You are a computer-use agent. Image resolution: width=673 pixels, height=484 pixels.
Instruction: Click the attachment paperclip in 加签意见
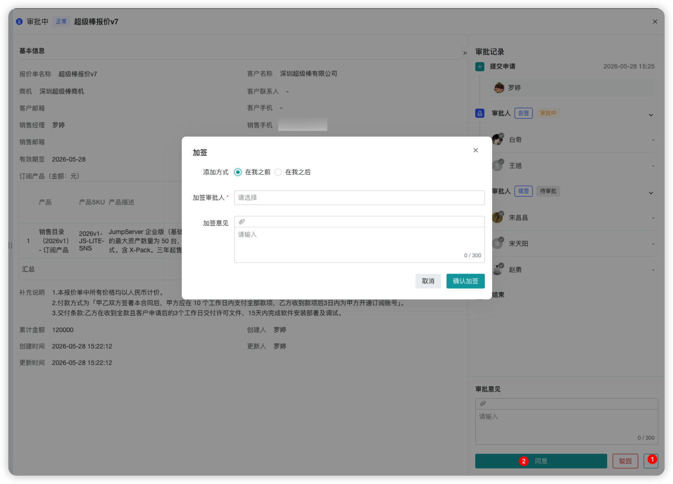(242, 222)
